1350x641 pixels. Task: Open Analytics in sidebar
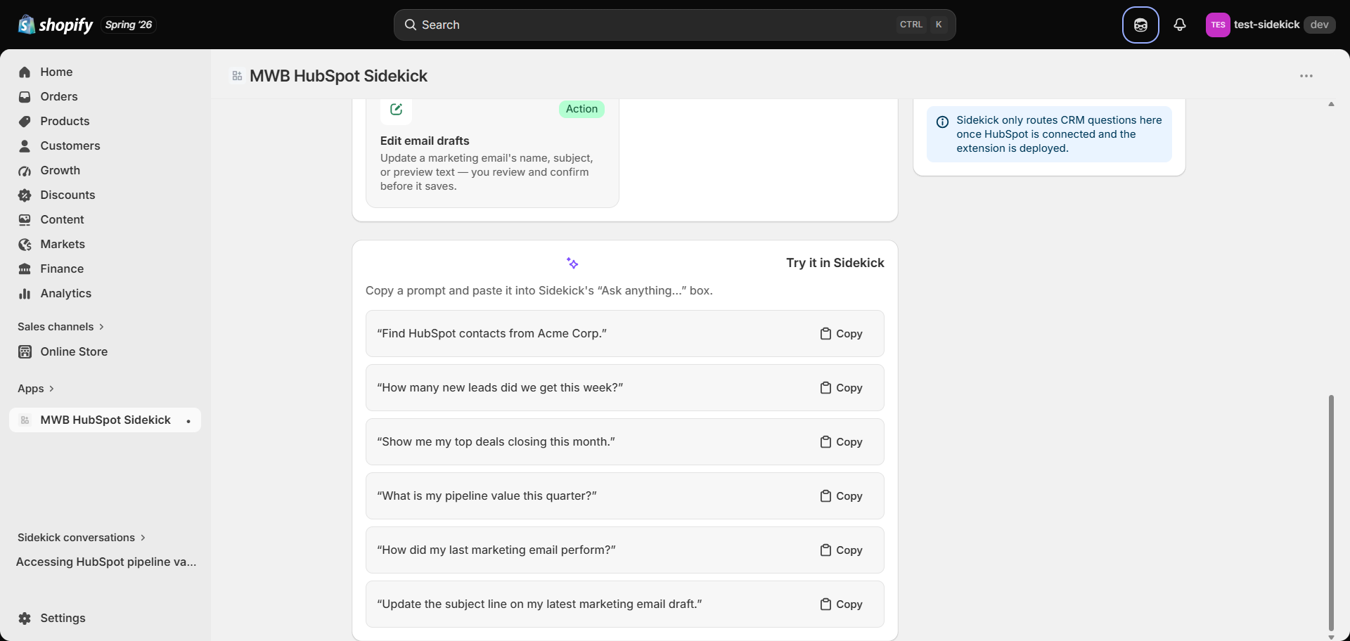point(105,293)
